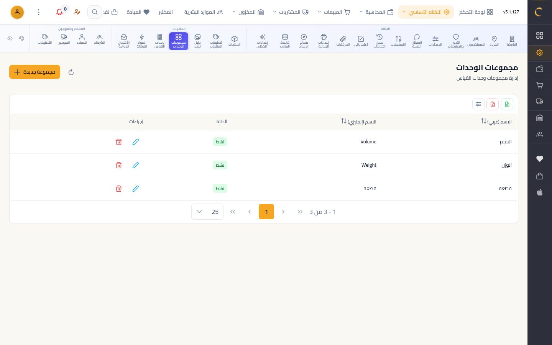
Task: Expand المشتريات (Purchases) menu
Action: (x=291, y=12)
